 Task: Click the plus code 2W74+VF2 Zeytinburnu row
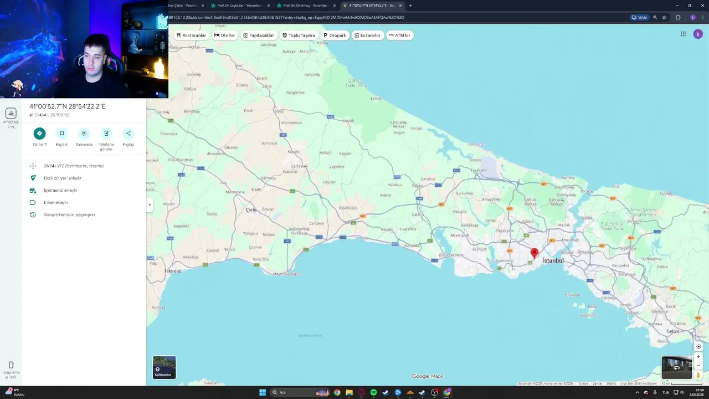pyautogui.click(x=84, y=166)
